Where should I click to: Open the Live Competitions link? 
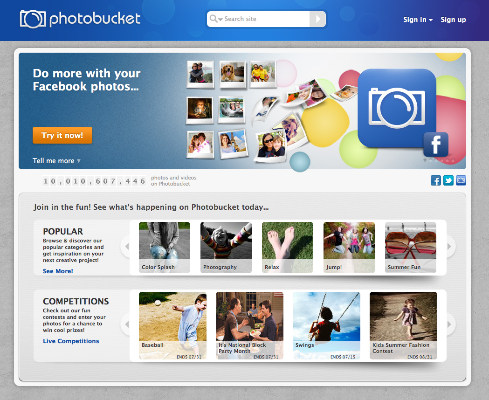(71, 341)
